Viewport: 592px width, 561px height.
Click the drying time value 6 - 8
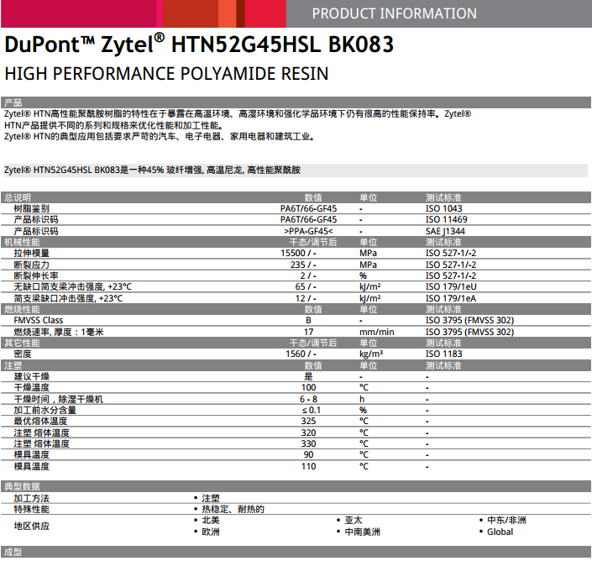(x=308, y=399)
